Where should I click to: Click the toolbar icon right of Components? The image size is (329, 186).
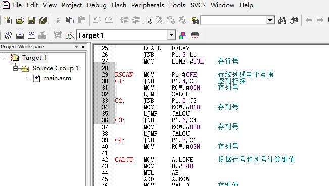pos(195,35)
